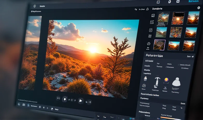Click the blue text link at the top-right corner
The height and width of the screenshot is (120, 203).
[x=194, y=1]
